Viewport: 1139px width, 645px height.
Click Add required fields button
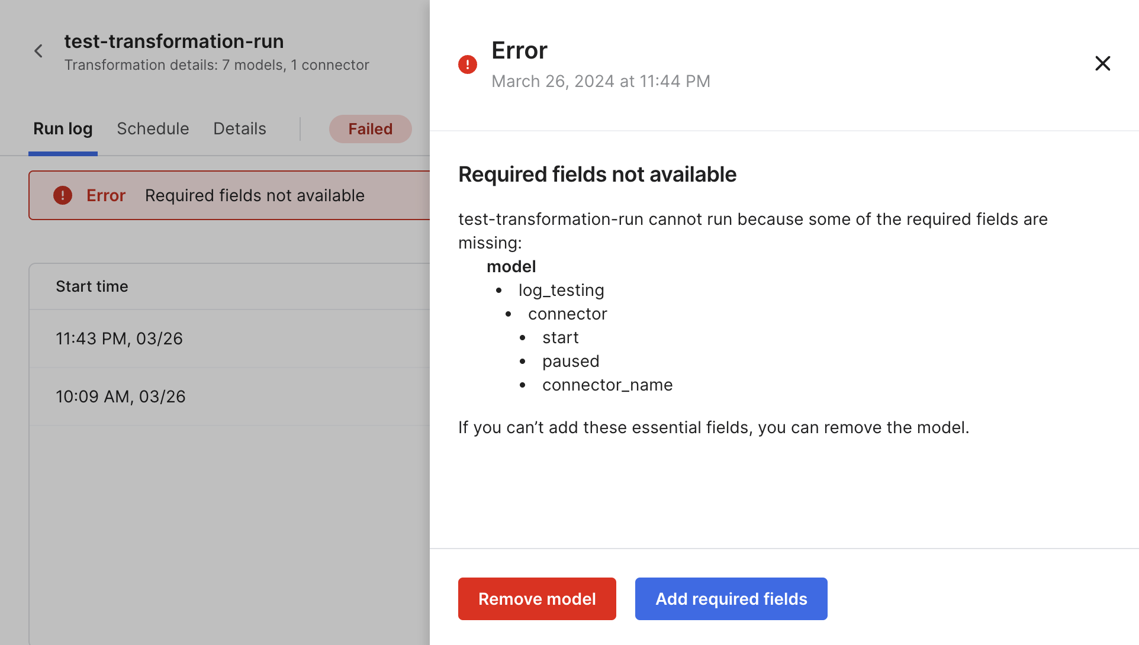pos(732,599)
